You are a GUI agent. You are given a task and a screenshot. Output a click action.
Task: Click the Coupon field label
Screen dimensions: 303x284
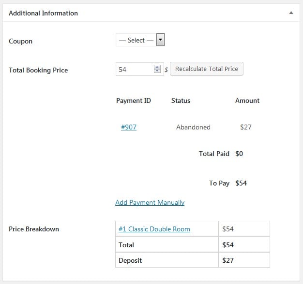click(x=21, y=41)
